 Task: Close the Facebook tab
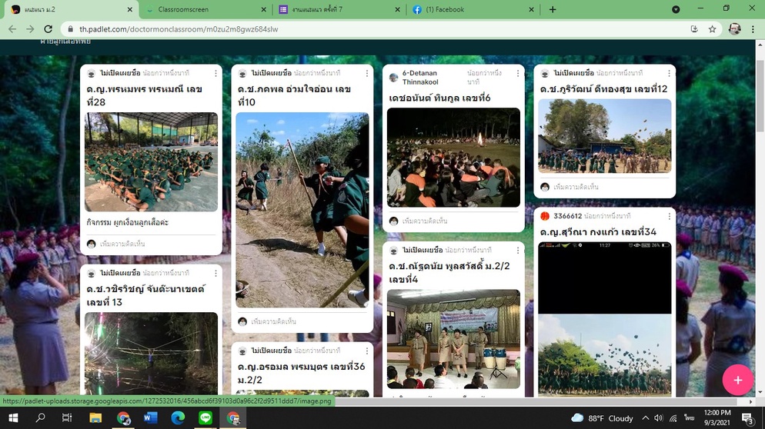[x=531, y=9]
